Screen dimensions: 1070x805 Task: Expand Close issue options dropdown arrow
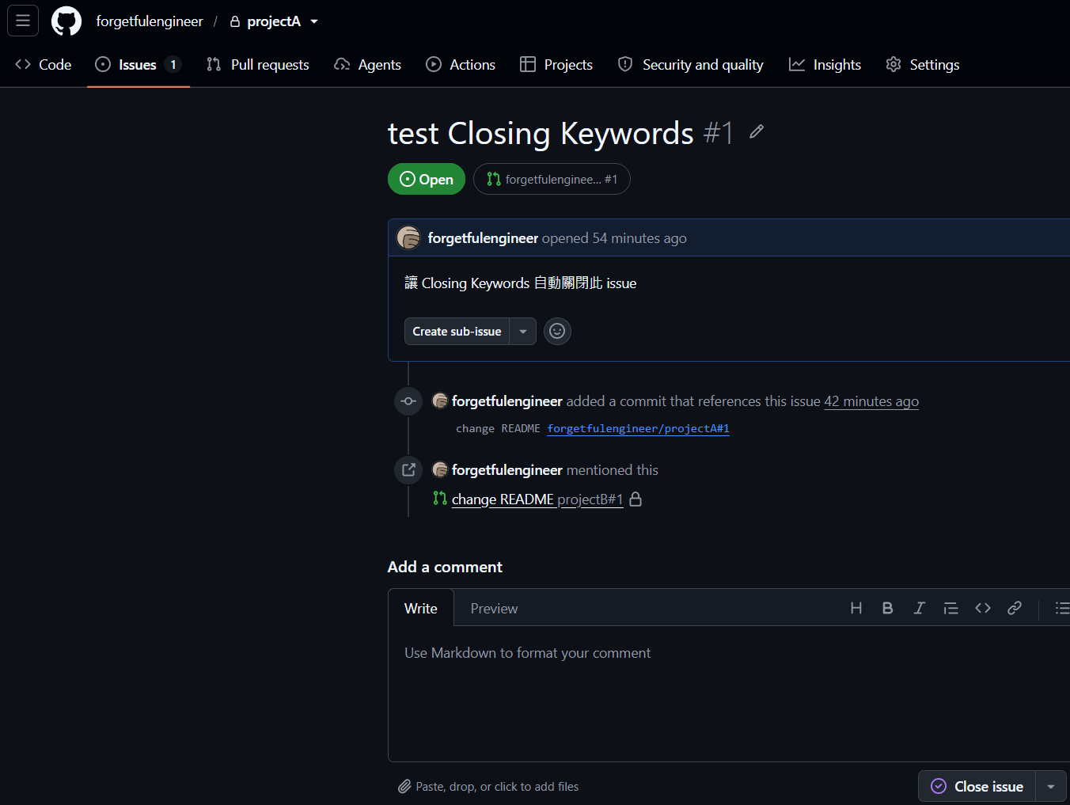[1051, 786]
